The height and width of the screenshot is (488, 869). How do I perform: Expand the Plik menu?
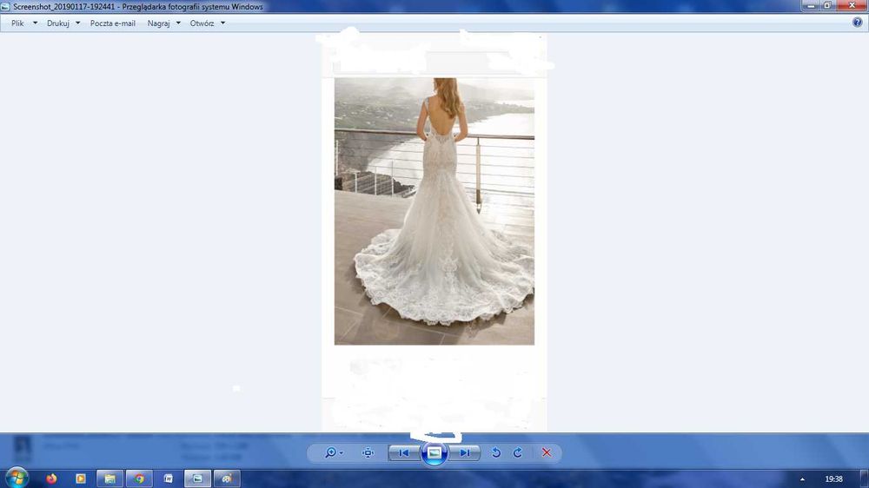(23, 23)
